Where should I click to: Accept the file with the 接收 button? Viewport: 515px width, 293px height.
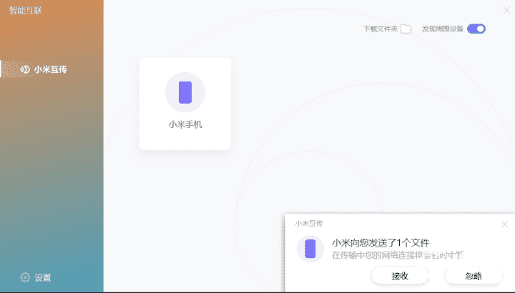[x=400, y=276]
